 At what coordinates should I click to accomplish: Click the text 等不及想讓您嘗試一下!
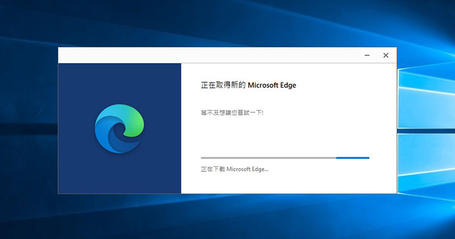click(232, 113)
